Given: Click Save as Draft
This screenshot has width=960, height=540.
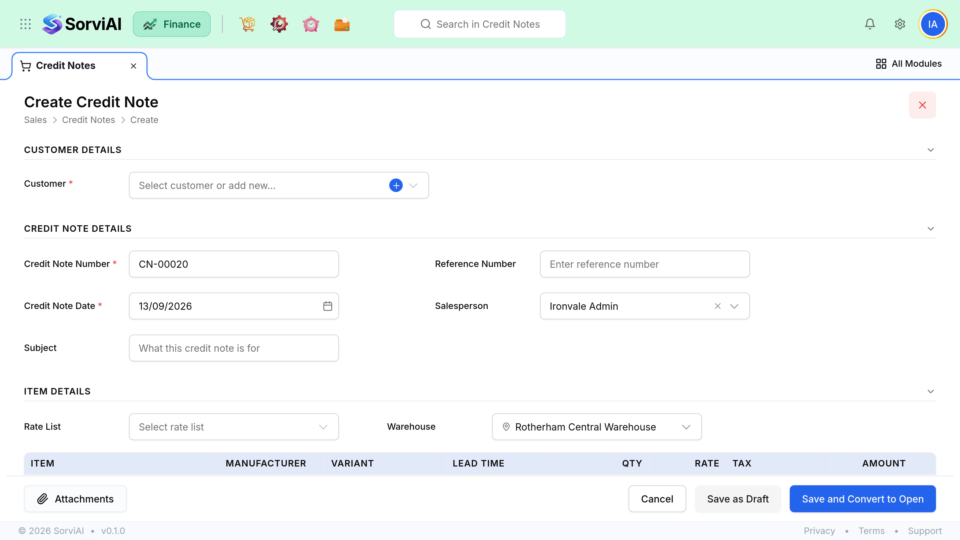Looking at the screenshot, I should tap(738, 499).
